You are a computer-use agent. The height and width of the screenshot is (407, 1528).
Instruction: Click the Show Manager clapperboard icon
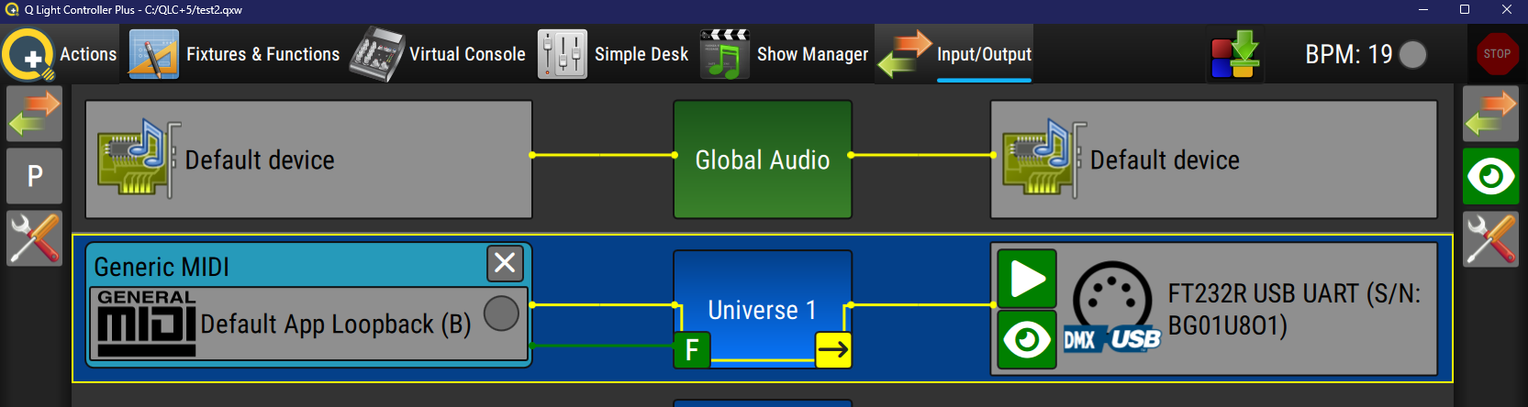pyautogui.click(x=725, y=54)
